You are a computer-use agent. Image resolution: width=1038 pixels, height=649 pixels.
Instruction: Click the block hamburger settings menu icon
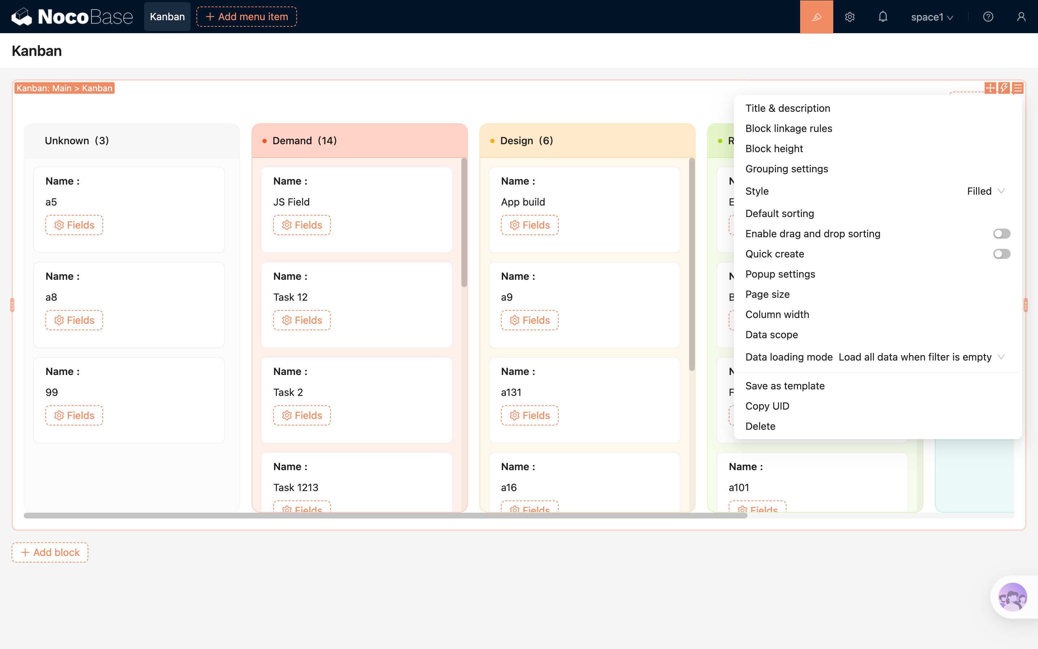(x=1018, y=88)
